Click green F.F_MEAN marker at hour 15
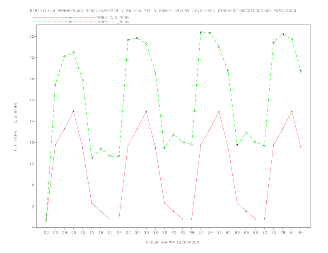This screenshot has height=253, width=328. coord(92,158)
